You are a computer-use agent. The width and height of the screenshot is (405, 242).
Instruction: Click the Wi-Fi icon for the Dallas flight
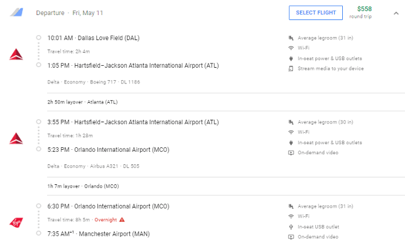[x=291, y=48]
